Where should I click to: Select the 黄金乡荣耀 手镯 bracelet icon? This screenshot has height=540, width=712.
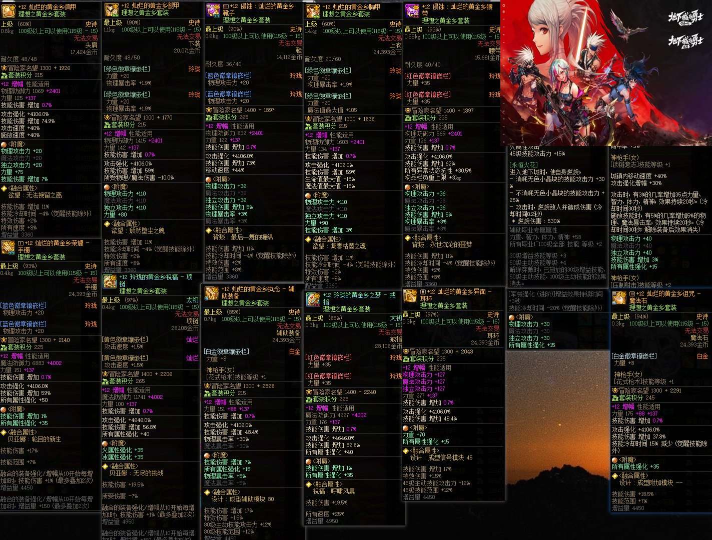pyautogui.click(x=9, y=247)
